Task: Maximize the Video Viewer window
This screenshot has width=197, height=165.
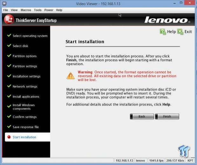Action: point(181,3)
